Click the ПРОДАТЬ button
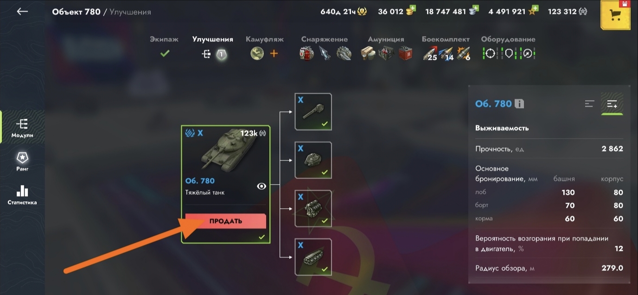This screenshot has height=295, width=638. click(x=226, y=221)
